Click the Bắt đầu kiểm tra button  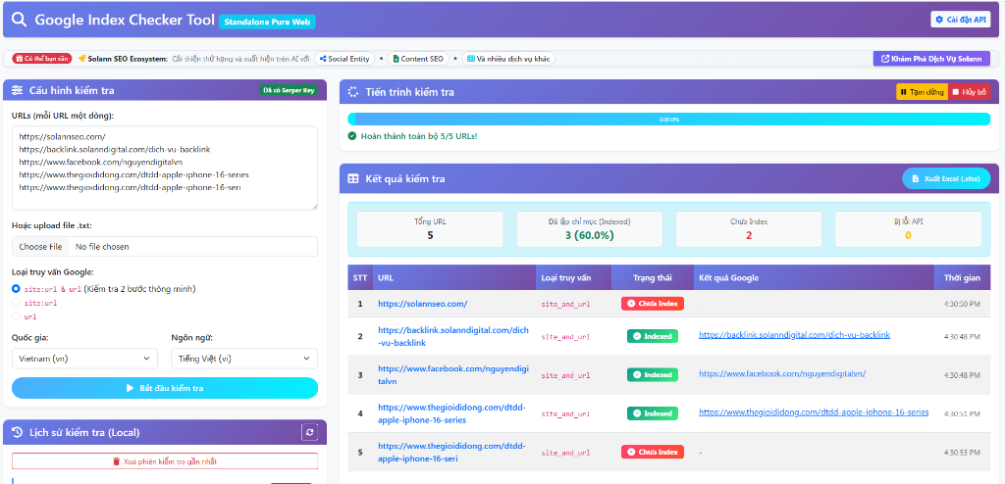pos(165,388)
